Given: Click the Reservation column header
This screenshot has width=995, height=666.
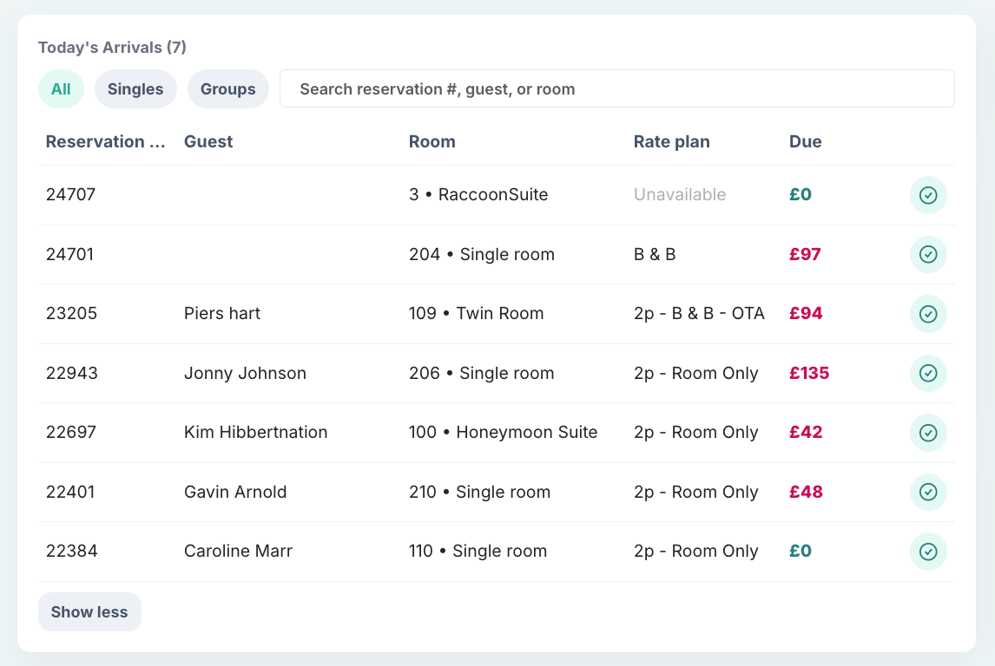Looking at the screenshot, I should coord(105,142).
